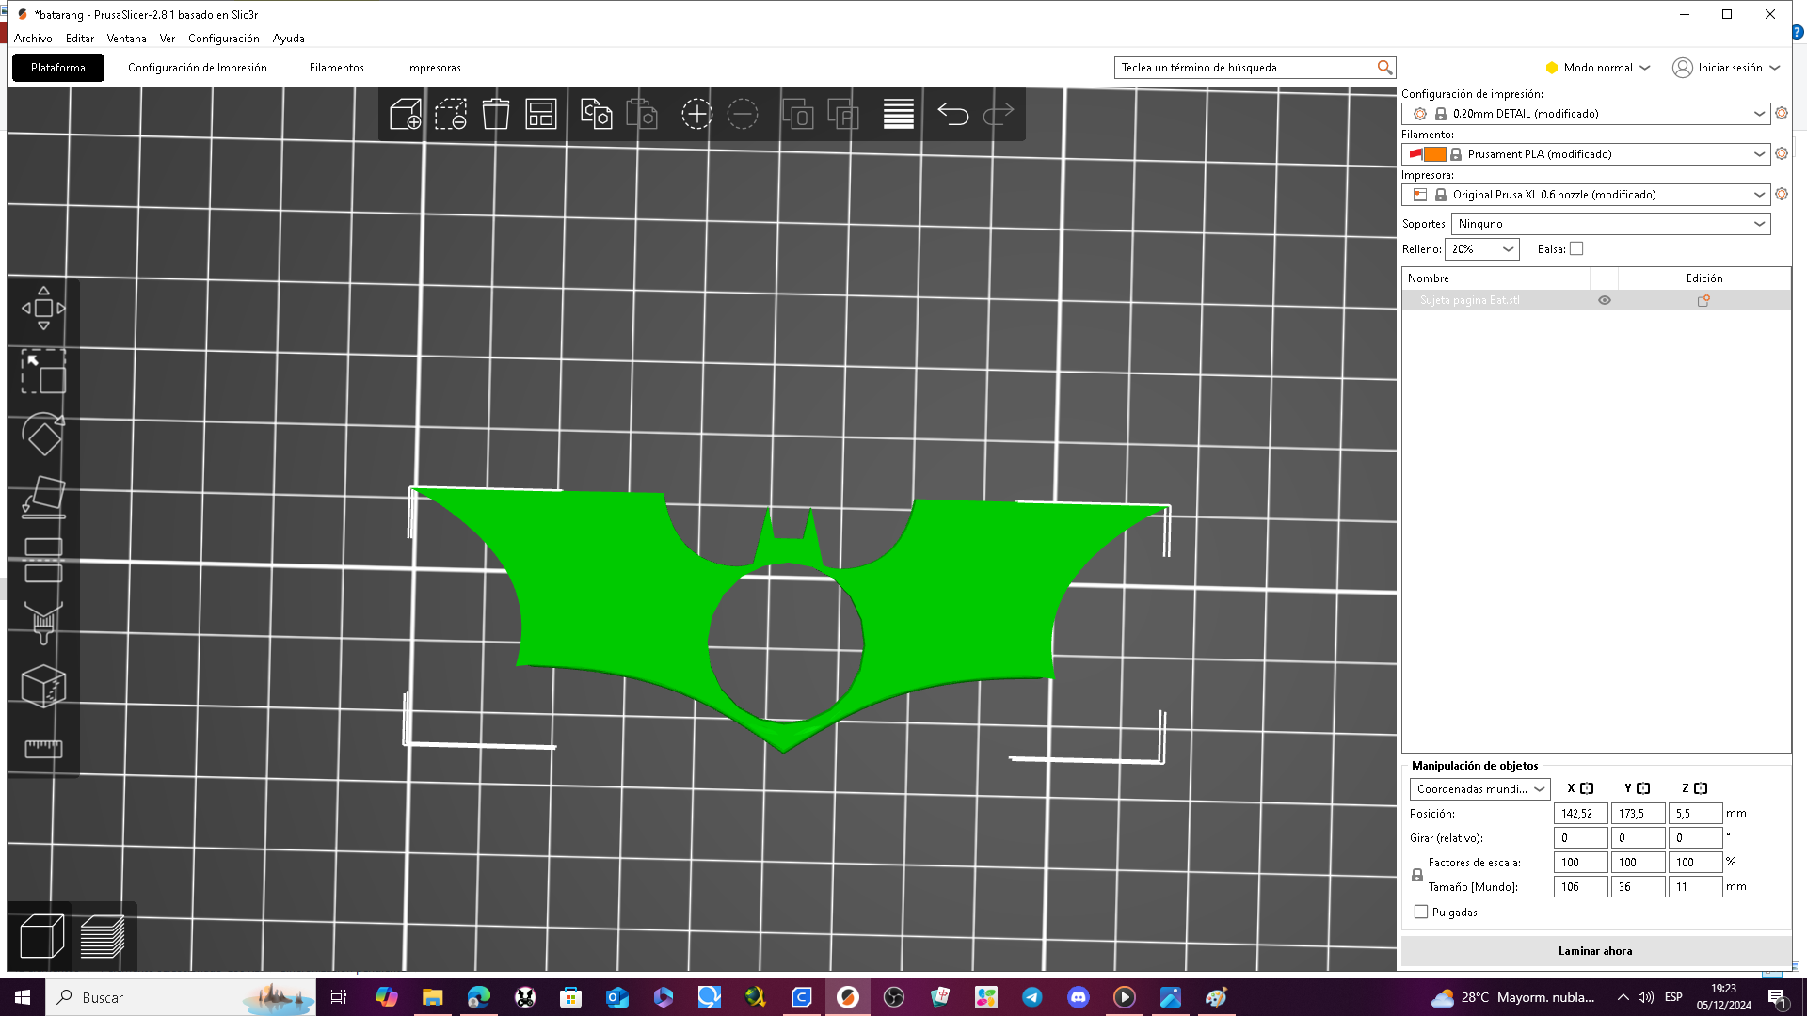The image size is (1807, 1016).
Task: Click the Delete selected object trash icon
Action: click(496, 115)
